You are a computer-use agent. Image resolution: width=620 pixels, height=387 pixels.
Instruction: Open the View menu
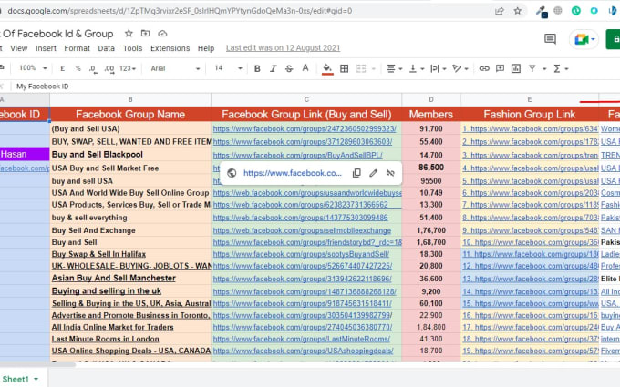click(19, 48)
